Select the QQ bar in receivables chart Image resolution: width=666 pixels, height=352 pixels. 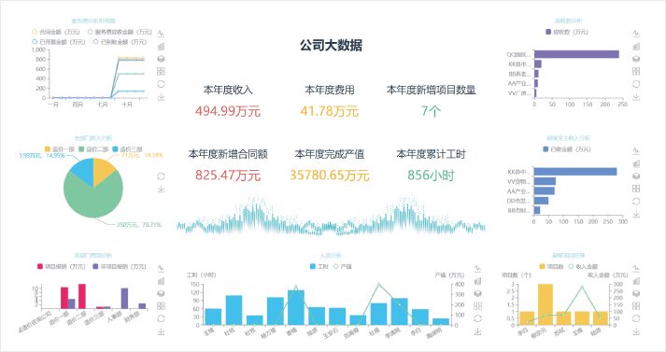pos(576,54)
